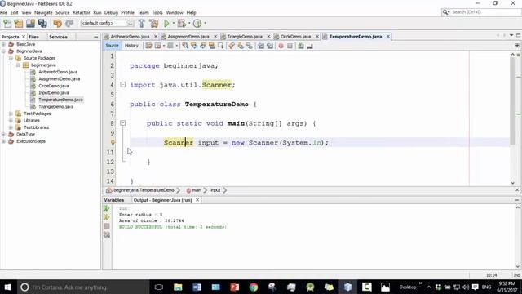Click the Uncomment editor toolbar icon
Viewport: 522px width, 294px height.
310,46
